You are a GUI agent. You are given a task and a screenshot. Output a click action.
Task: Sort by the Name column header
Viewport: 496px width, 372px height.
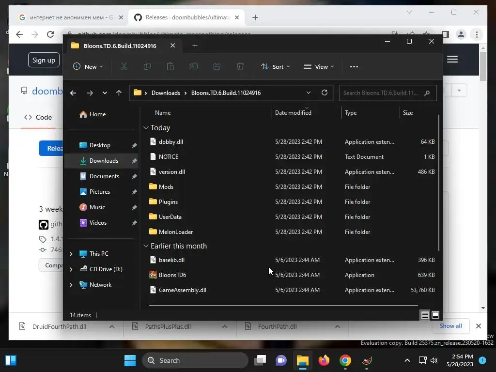click(163, 112)
